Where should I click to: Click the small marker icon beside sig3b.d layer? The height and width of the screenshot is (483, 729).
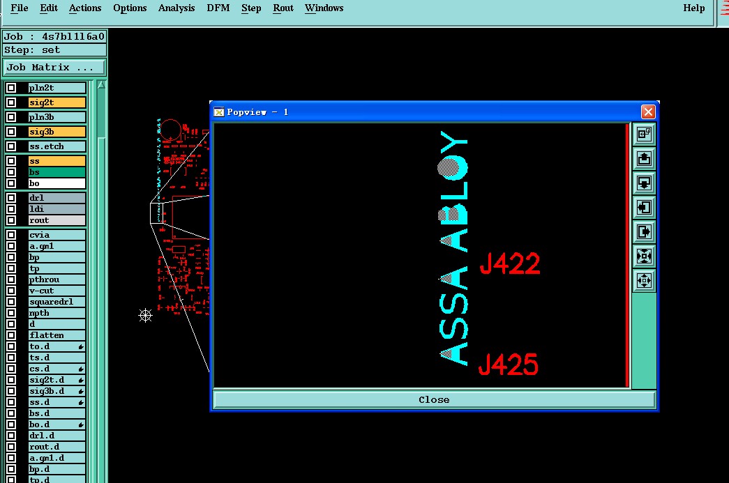coord(81,391)
